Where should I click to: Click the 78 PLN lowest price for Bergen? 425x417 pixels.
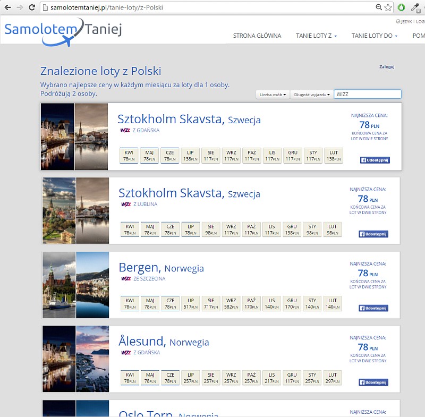(368, 273)
